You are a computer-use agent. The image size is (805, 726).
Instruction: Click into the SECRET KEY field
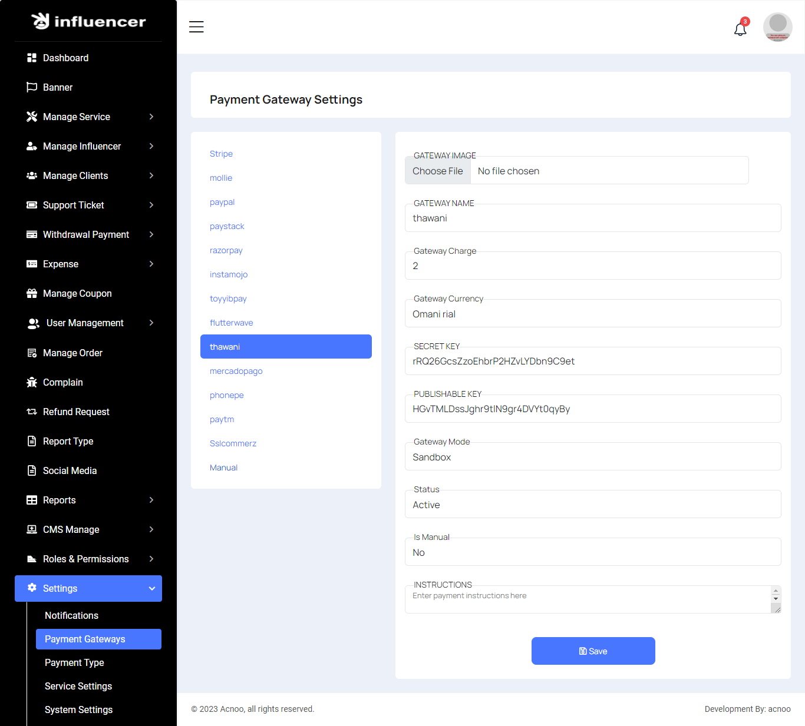point(592,361)
